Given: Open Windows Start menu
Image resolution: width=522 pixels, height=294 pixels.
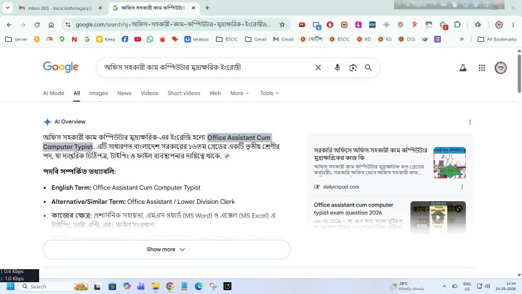Looking at the screenshot, I should pos(10,287).
